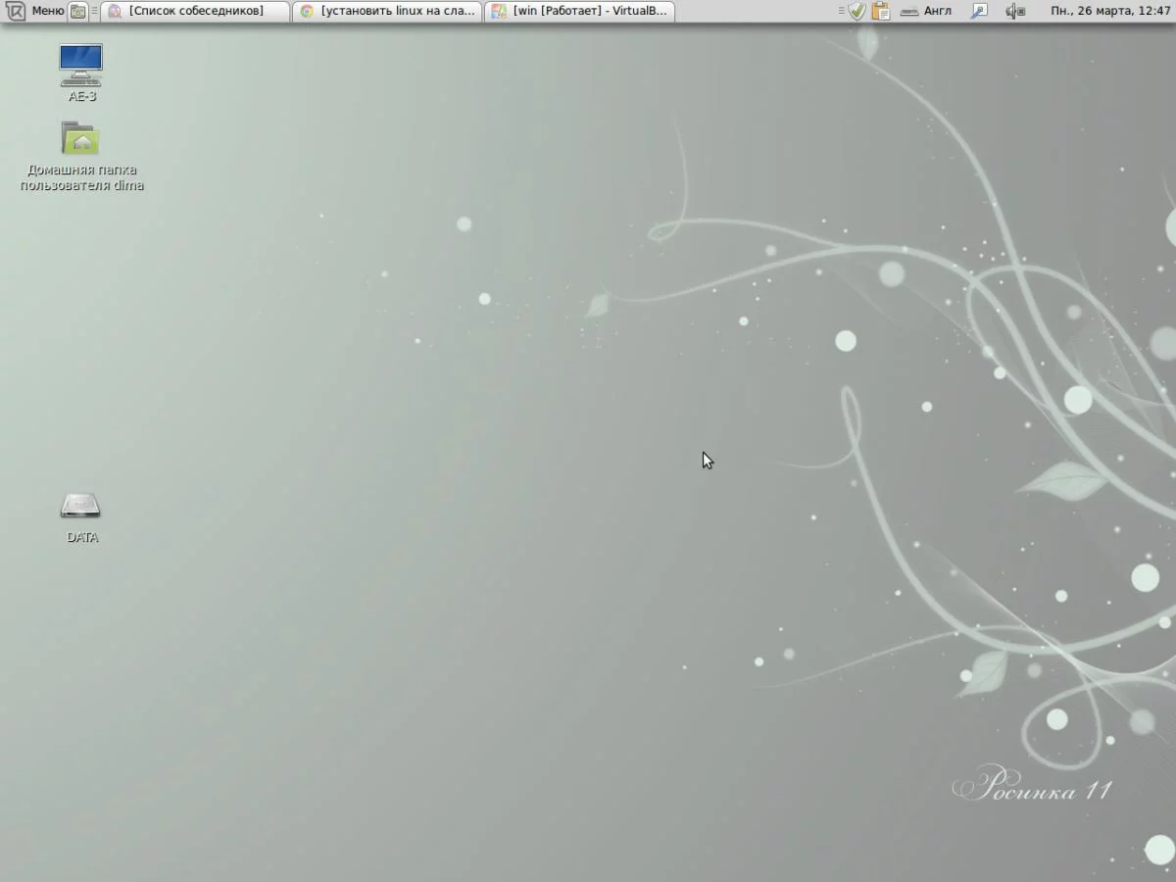Viewport: 1176px width, 882px height.
Task: Toggle keyboard layout indicator Англ
Action: coord(938,11)
